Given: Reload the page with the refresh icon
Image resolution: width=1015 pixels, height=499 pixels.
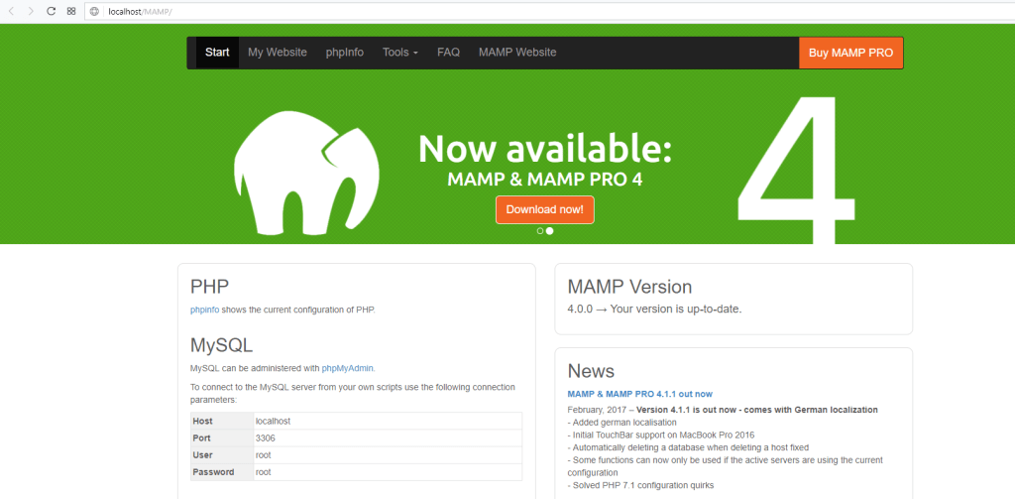Looking at the screenshot, I should (x=51, y=11).
